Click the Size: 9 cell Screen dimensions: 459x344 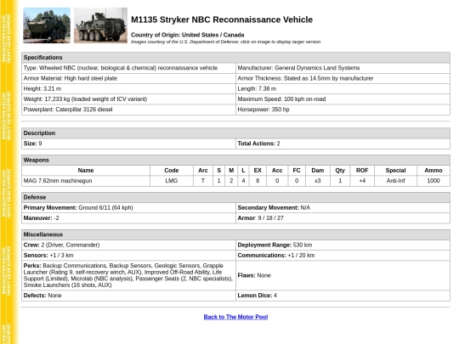pyautogui.click(x=128, y=144)
